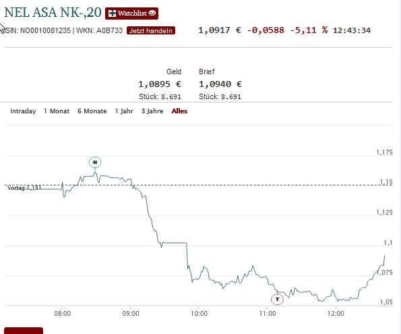Viewport: 401px width, 334px height.
Task: Click the Brief column header
Action: [207, 72]
